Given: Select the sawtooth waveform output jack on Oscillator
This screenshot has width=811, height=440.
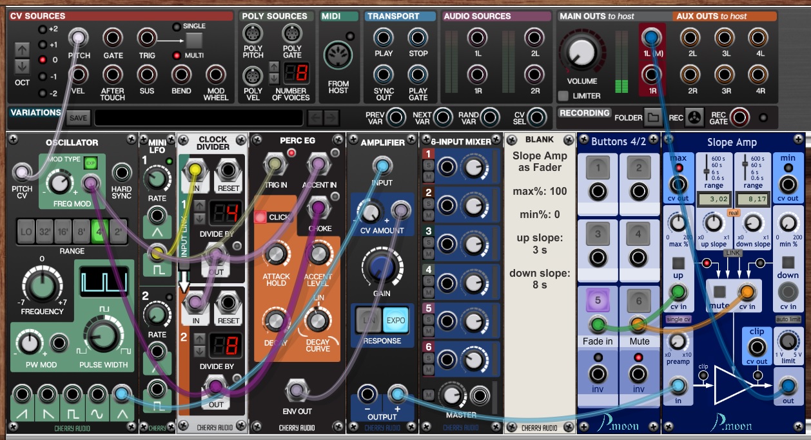Looking at the screenshot, I should tap(23, 395).
